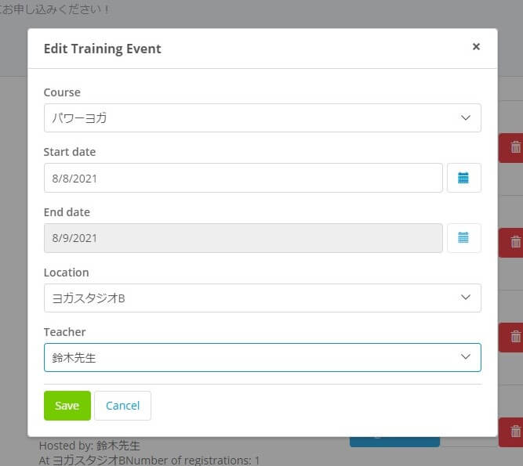This screenshot has height=466, width=523.
Task: Click the Course dropdown chevron arrow
Action: pos(466,117)
